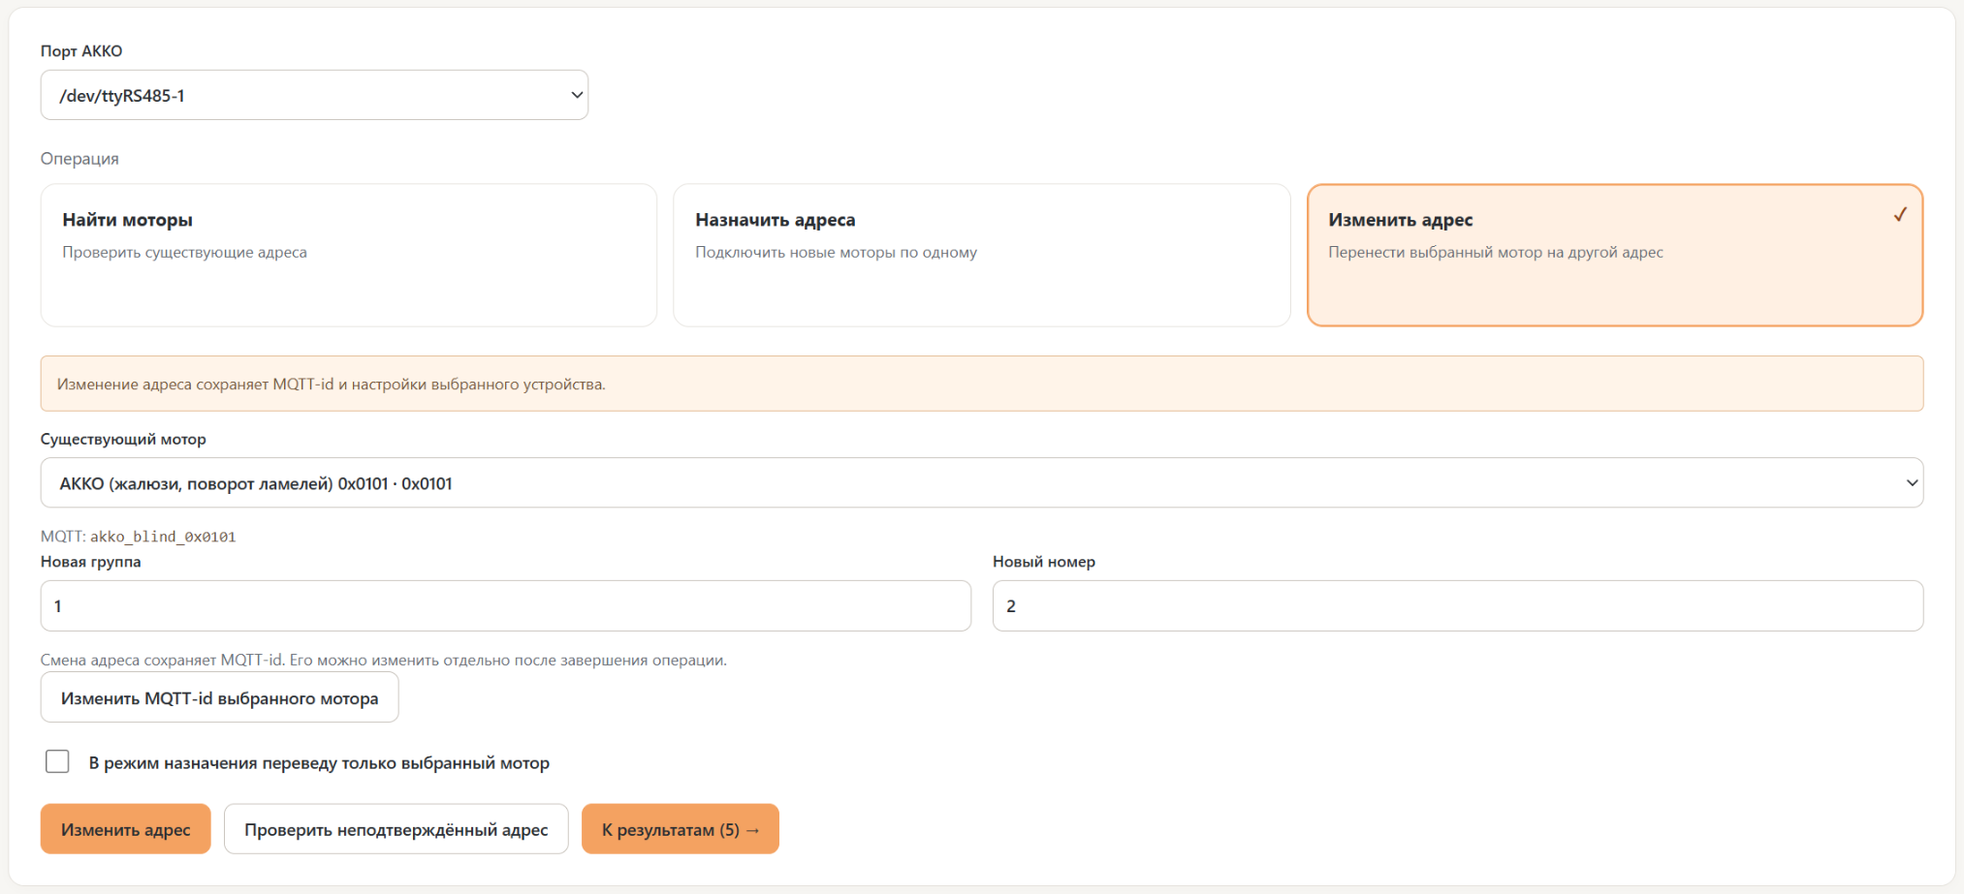Click the Новая группа label
The width and height of the screenshot is (1964, 894).
click(91, 562)
